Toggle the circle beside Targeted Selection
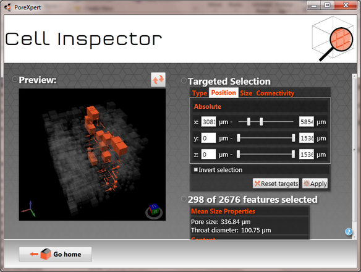361x272 pixels. [x=184, y=80]
